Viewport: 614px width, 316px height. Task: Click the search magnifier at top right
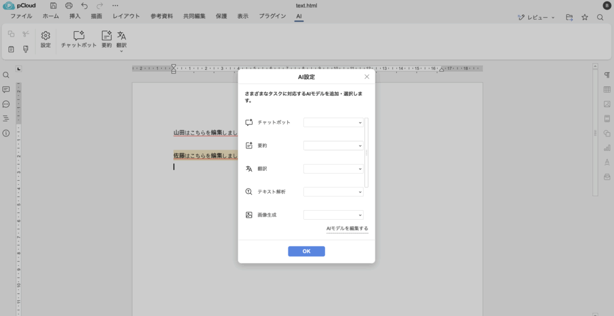coord(600,17)
